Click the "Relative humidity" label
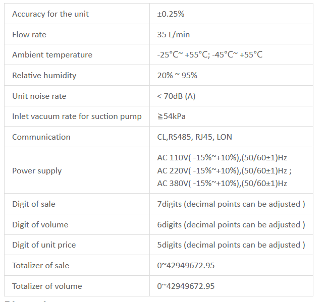 pos(44,76)
